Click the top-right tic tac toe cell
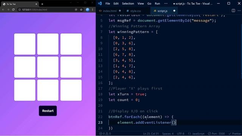This screenshot has width=242, height=136. 71,44
